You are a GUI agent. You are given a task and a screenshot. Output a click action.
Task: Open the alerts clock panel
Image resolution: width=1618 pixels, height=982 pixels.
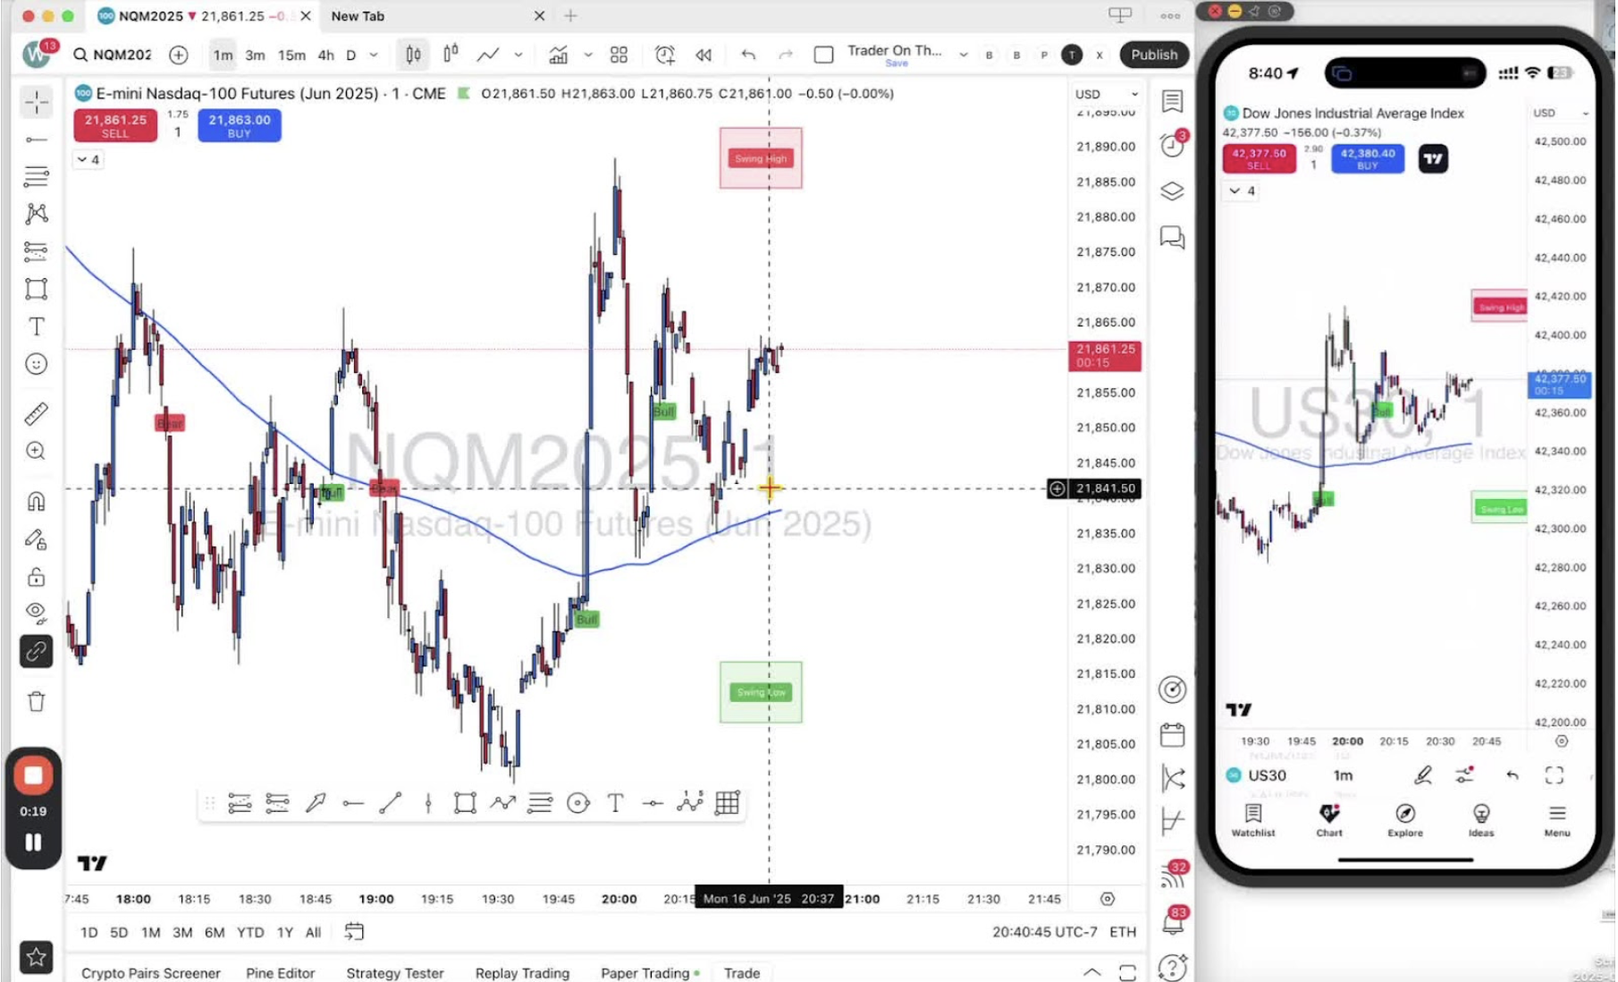[x=1172, y=145]
